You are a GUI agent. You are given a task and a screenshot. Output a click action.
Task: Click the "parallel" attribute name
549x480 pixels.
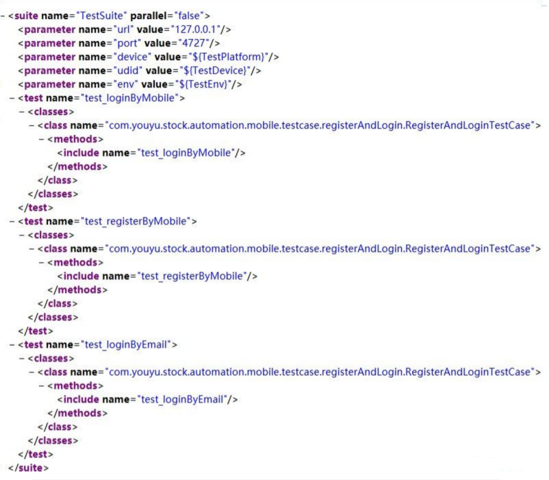tap(149, 16)
